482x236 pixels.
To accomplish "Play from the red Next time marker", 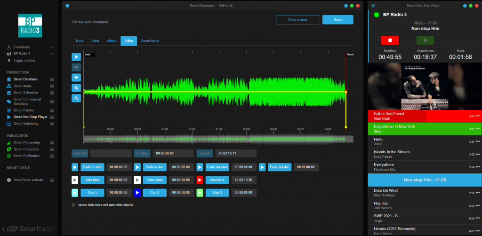I will click(200, 180).
